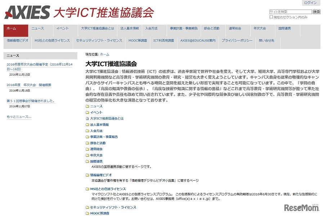This screenshot has height=216, width=324.
Task: Open セキュリティソフト・ライセンス link in content list
Action: (113, 207)
